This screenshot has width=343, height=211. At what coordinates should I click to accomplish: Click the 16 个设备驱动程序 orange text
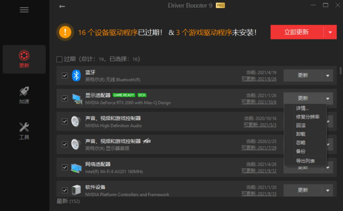(x=108, y=32)
